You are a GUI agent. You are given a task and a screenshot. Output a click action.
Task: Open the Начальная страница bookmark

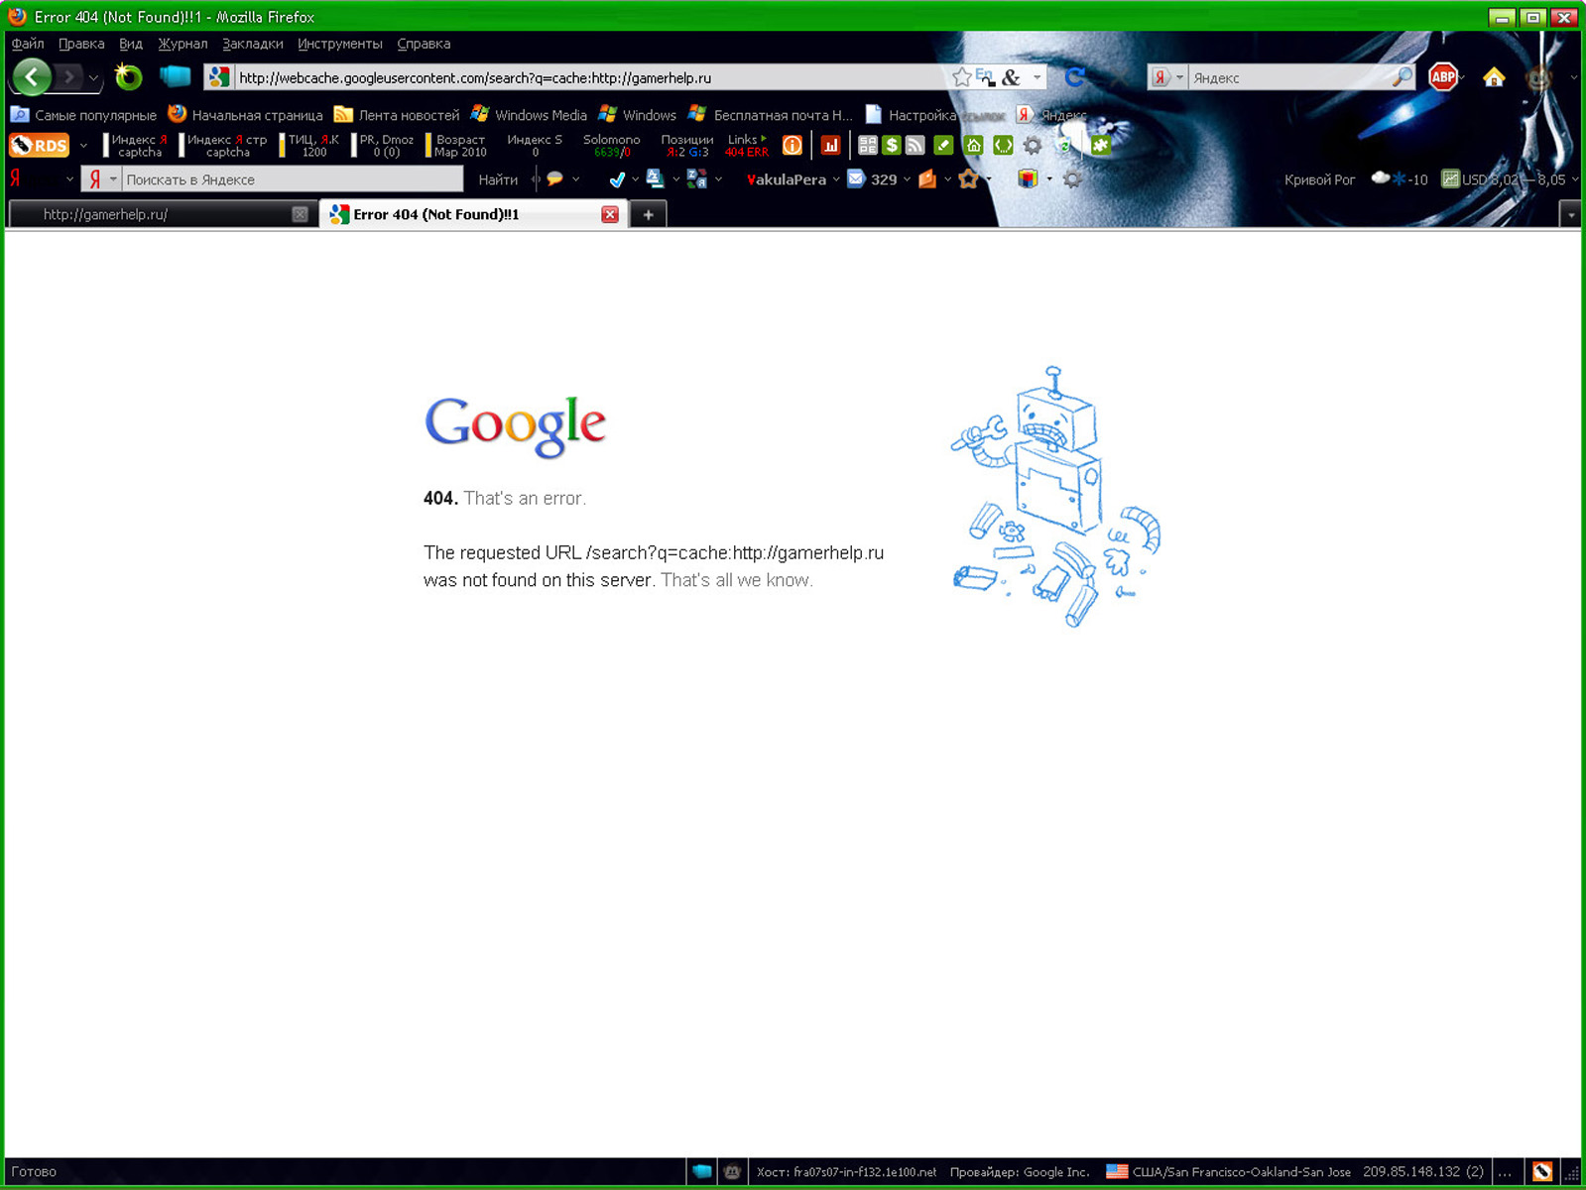(246, 115)
